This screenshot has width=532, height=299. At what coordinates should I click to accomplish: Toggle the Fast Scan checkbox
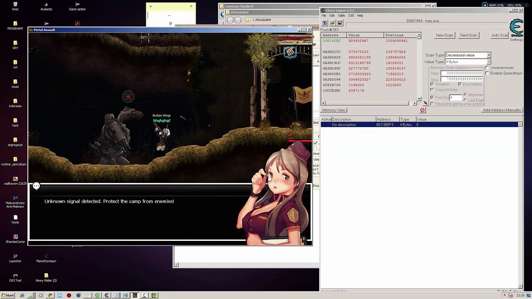pos(432,98)
